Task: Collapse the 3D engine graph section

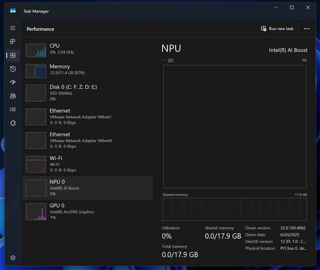Action: 164,60
